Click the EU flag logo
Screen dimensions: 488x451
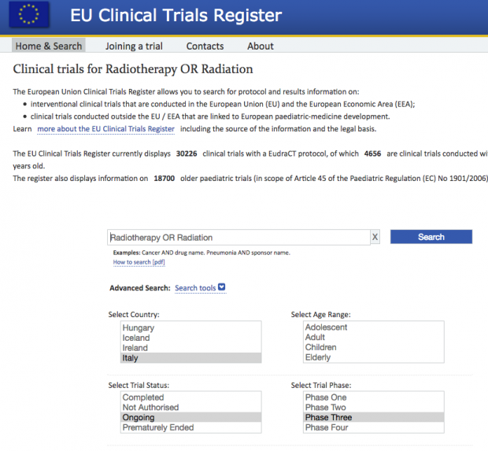tap(29, 14)
